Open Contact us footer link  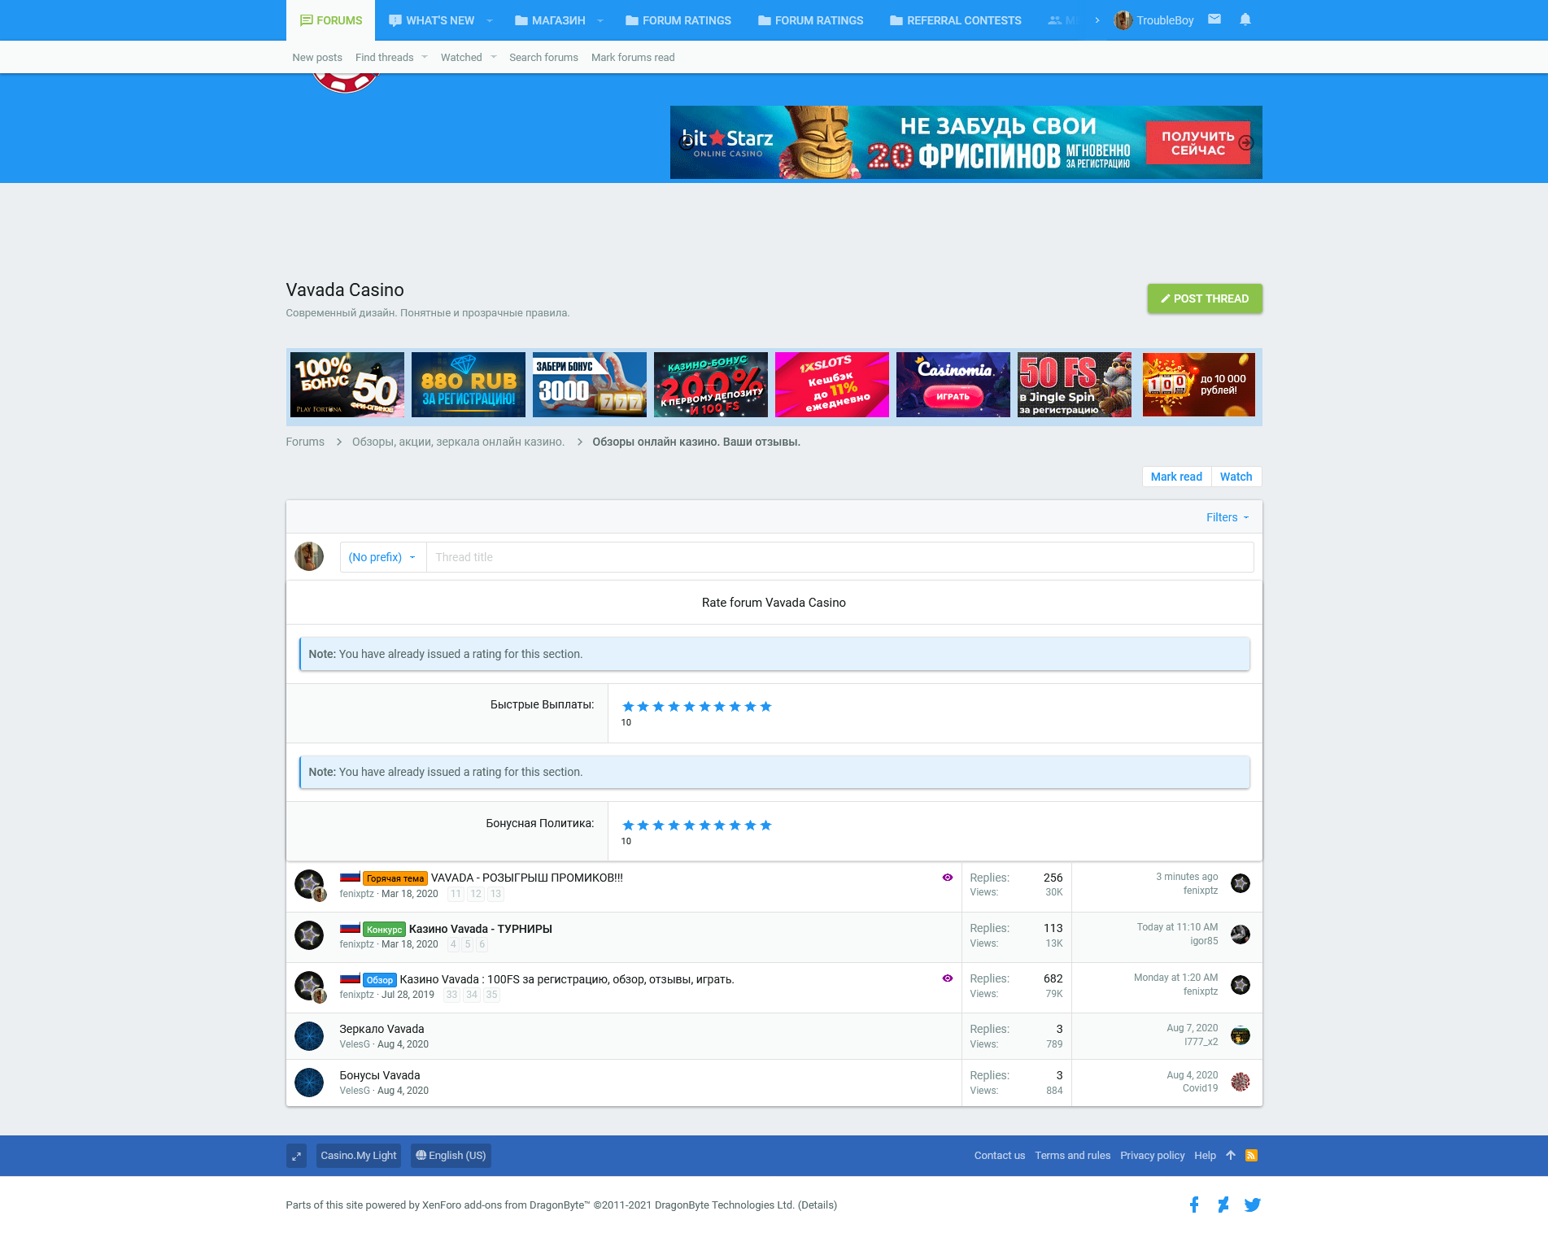[1000, 1156]
